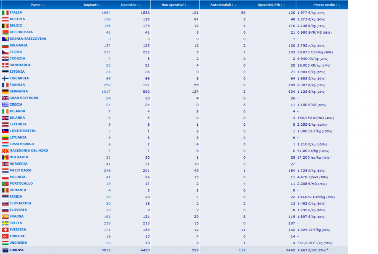Click the Ireland flag beside IRLANDA
This screenshot has width=378, height=254.
pos(5,111)
